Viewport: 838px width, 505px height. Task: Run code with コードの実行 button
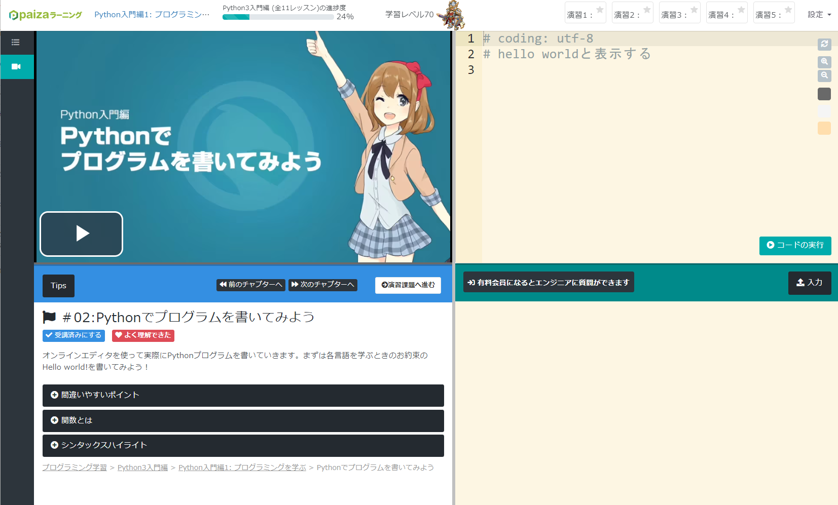click(x=794, y=246)
